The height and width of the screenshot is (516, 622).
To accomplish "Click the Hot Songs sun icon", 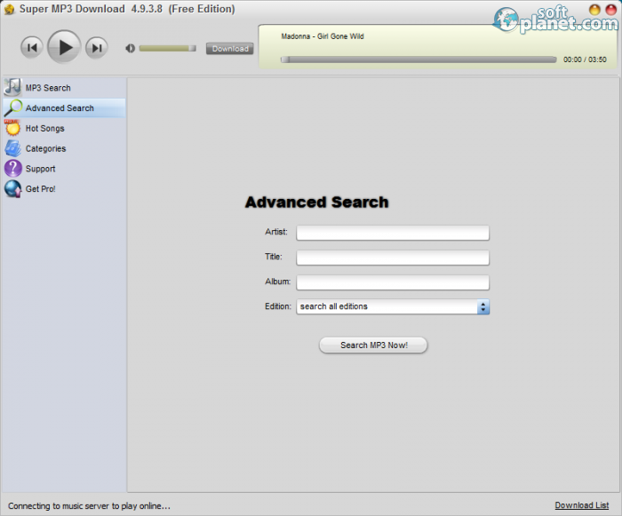I will pyautogui.click(x=12, y=128).
